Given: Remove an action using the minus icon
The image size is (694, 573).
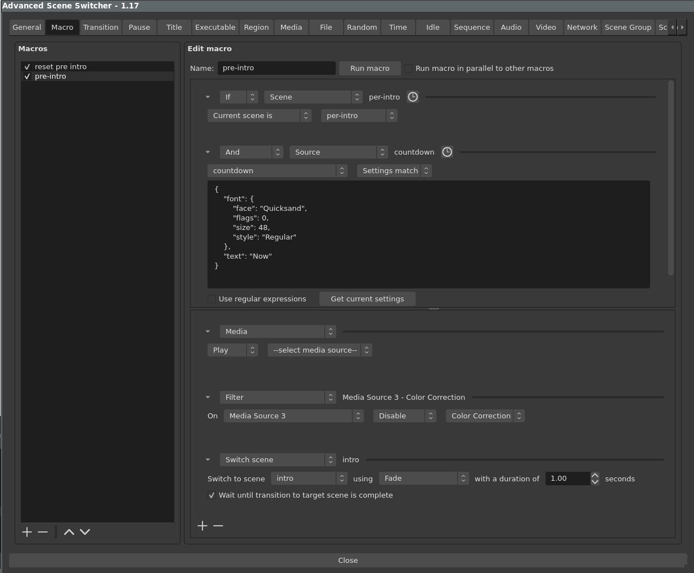Looking at the screenshot, I should pos(218,526).
